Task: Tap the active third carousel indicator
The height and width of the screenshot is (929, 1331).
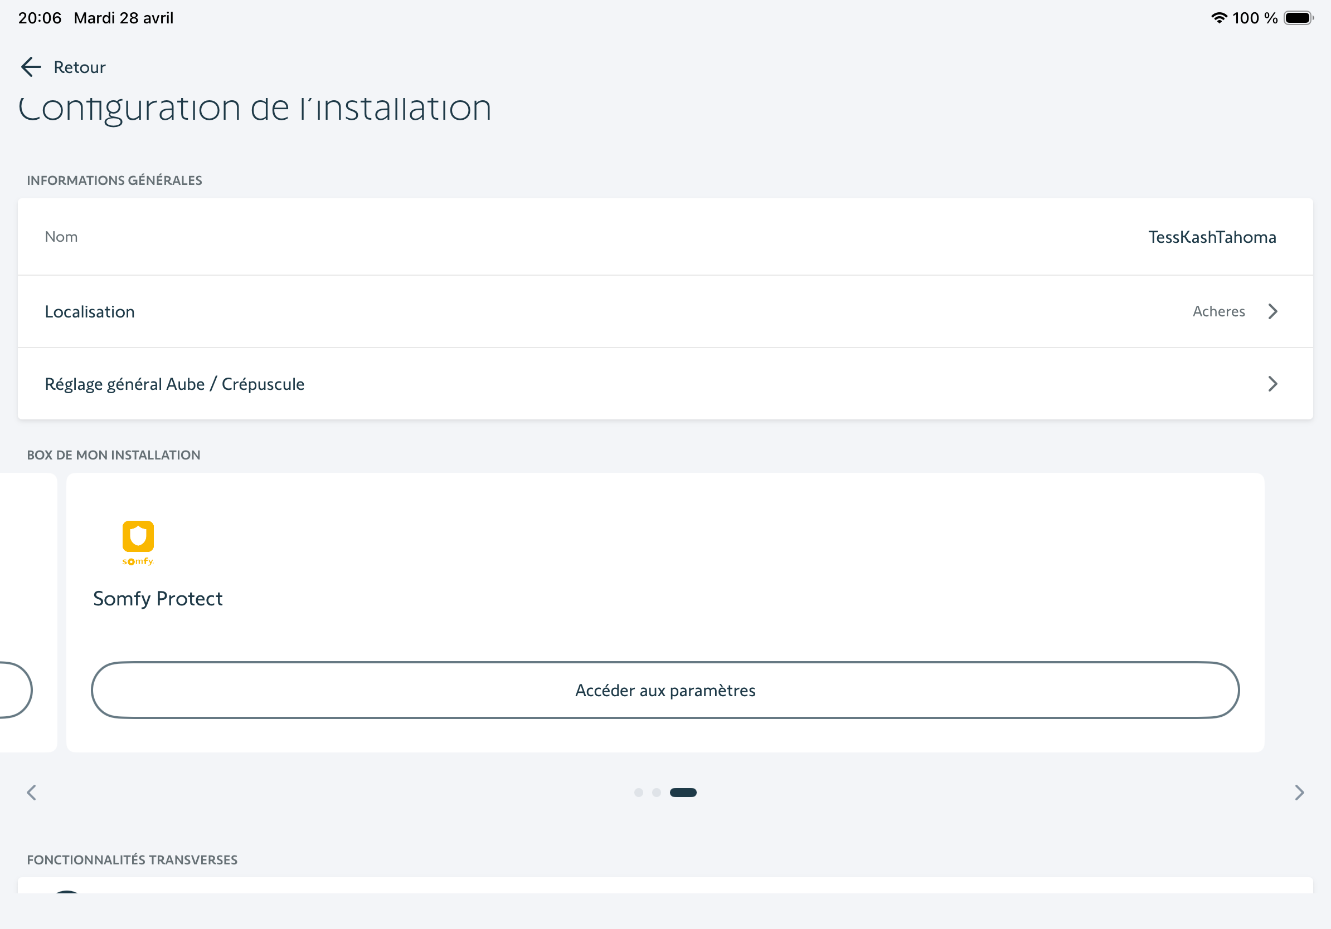Action: click(x=683, y=793)
